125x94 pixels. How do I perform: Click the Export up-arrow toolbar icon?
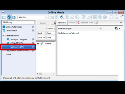point(72,17)
